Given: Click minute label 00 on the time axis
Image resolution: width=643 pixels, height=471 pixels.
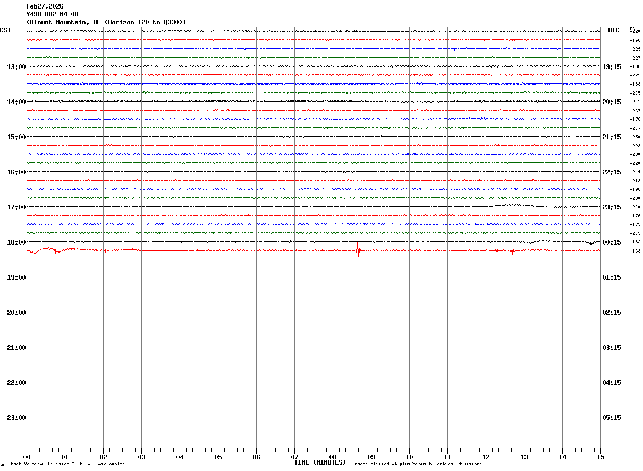Looking at the screenshot, I should coord(27,457).
